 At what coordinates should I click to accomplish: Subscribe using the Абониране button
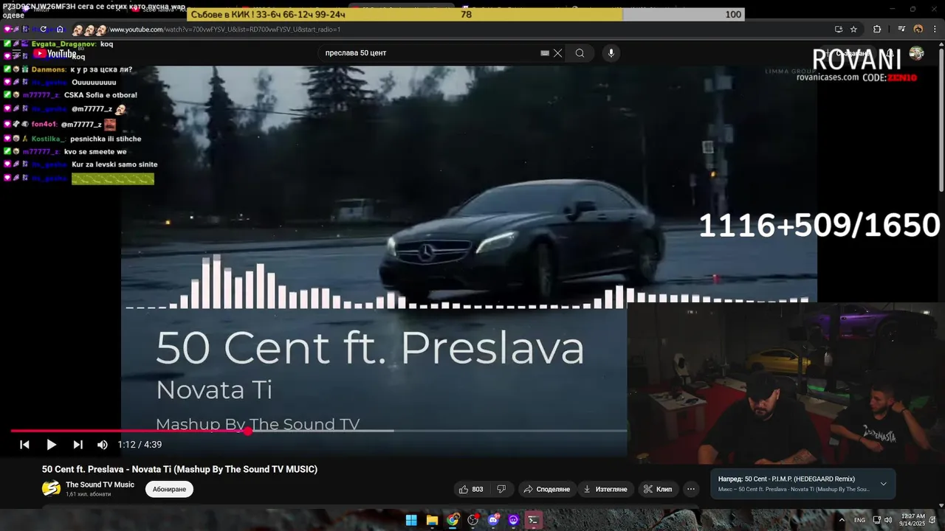(169, 489)
